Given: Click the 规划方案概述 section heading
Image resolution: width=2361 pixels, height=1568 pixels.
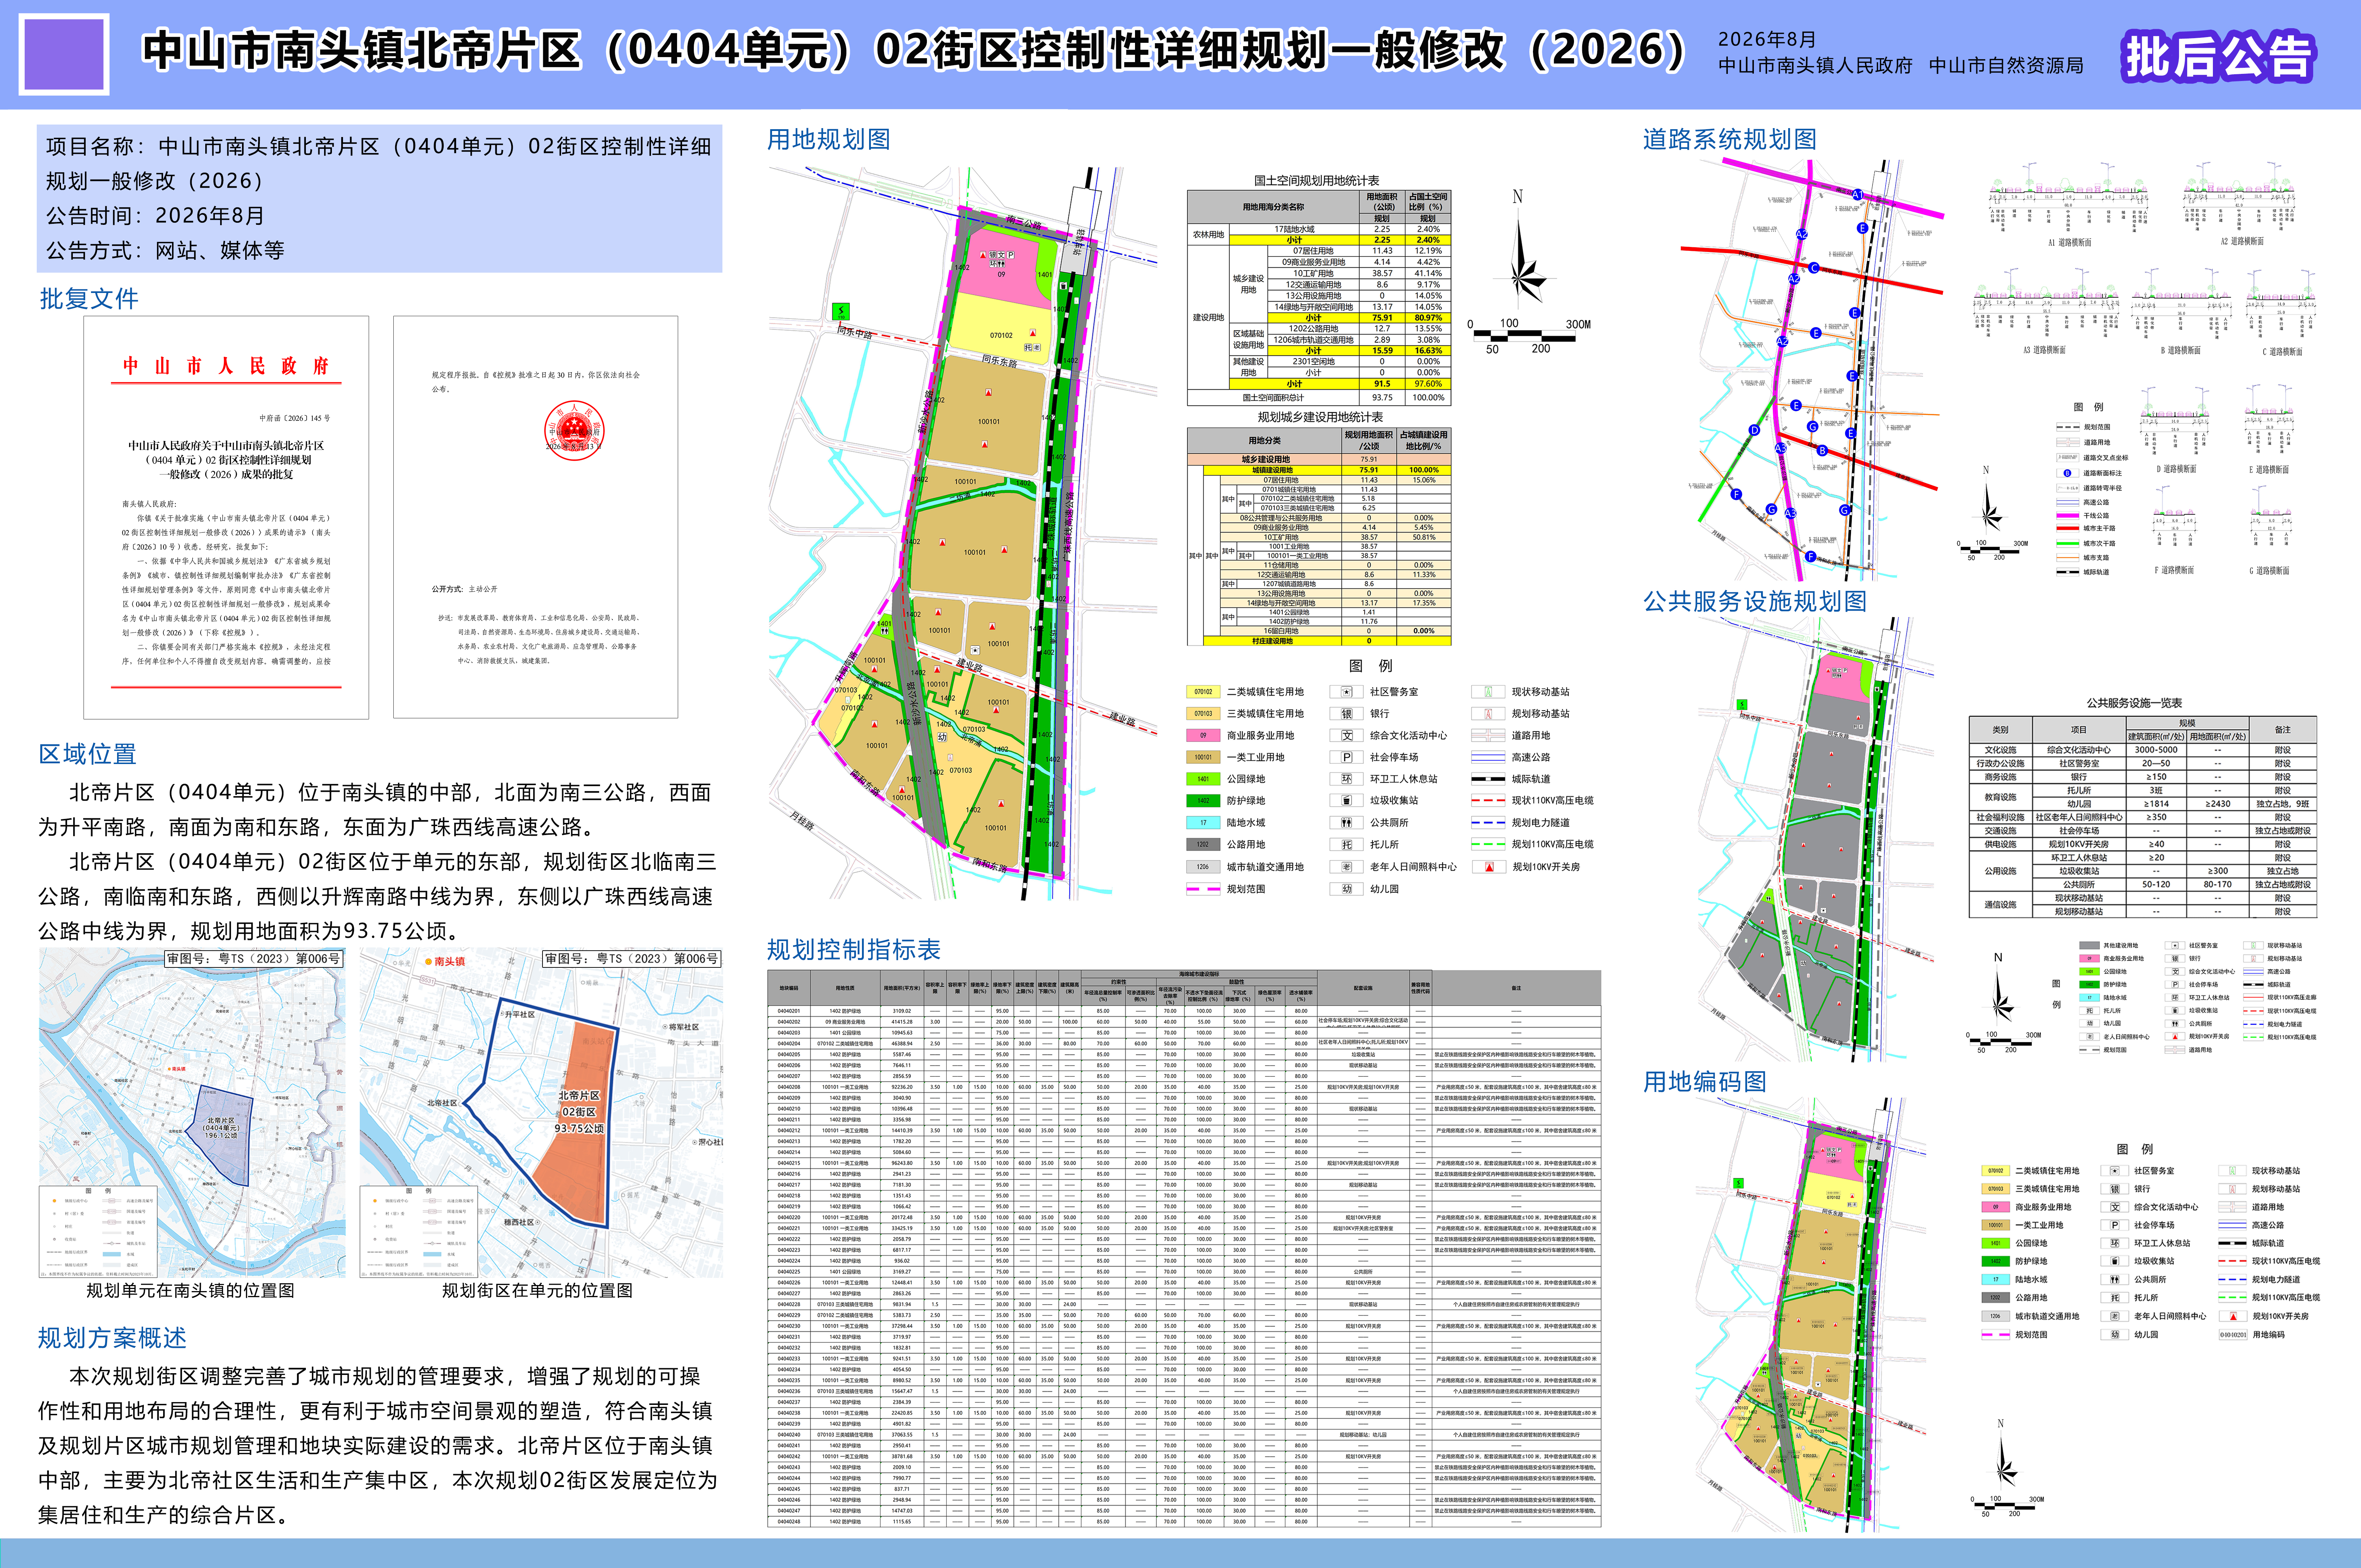Looking at the screenshot, I should click(112, 1338).
